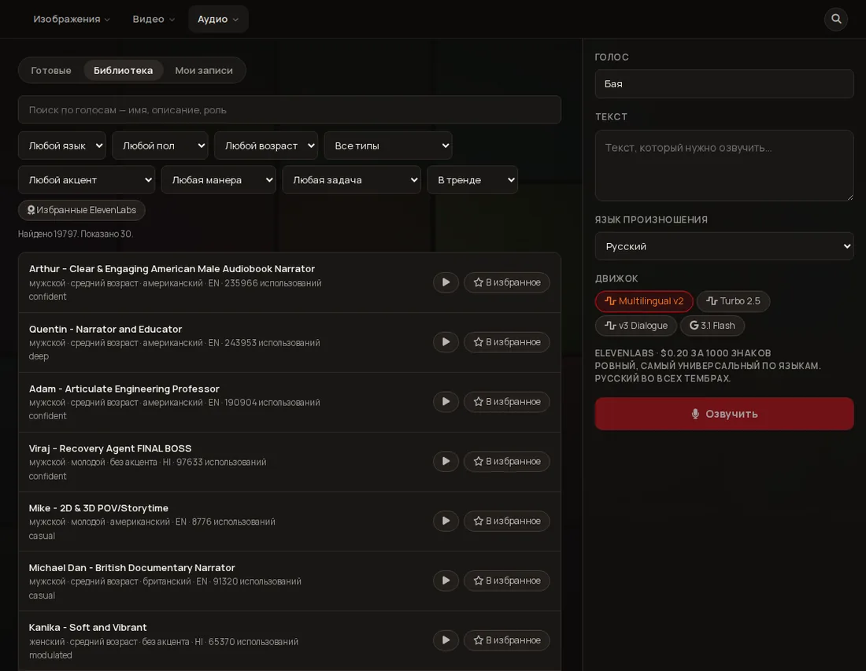Image resolution: width=866 pixels, height=671 pixels.
Task: Add Arthur voice to favorites
Action: coord(506,282)
